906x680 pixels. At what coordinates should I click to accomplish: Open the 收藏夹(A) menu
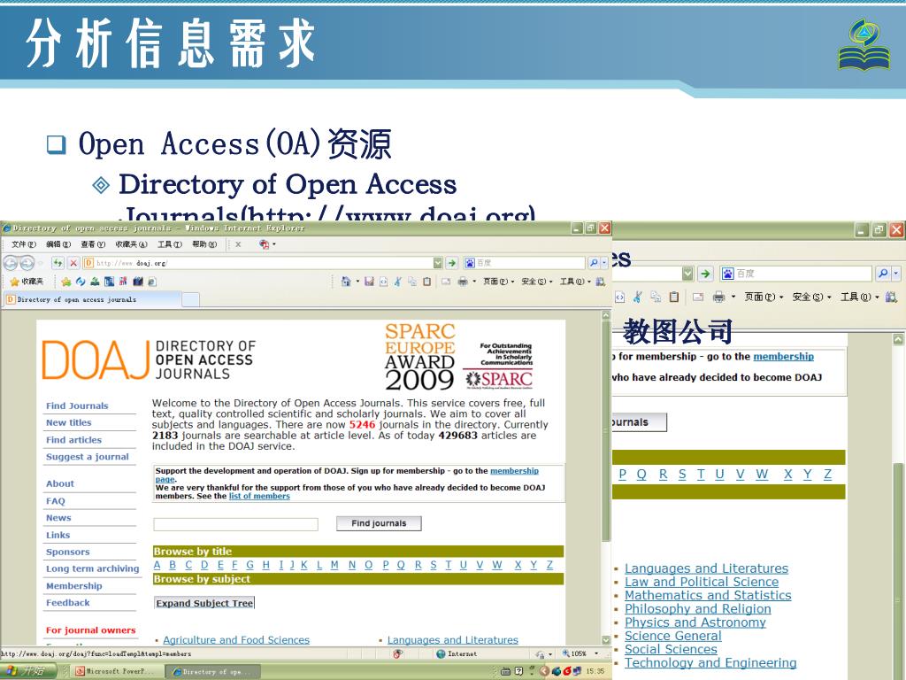pos(131,244)
